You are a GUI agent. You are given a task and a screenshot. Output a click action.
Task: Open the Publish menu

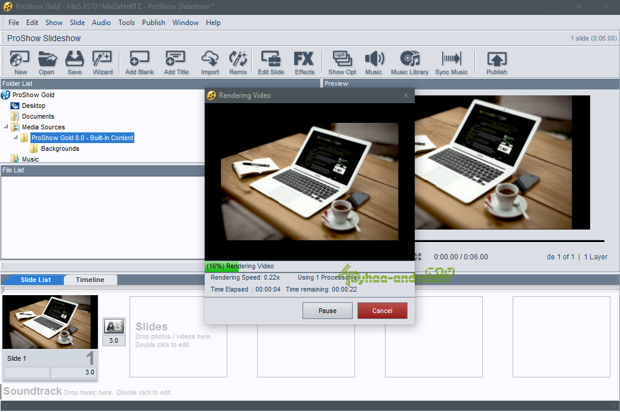click(x=153, y=23)
